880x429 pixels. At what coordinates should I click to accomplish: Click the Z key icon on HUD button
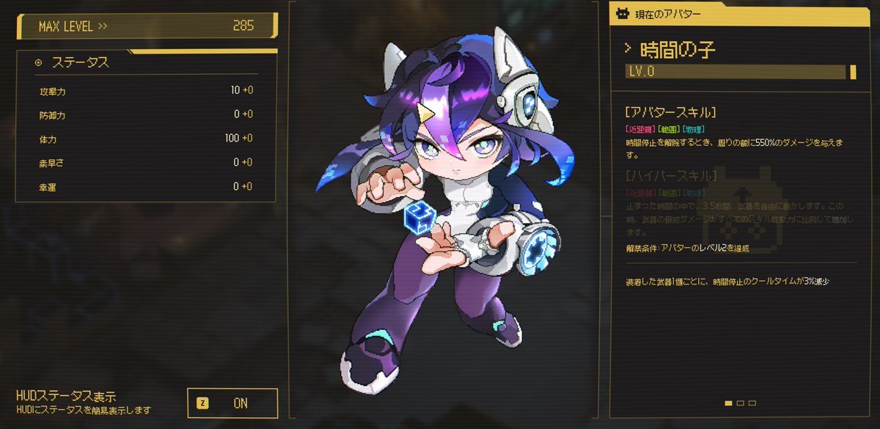[x=201, y=403]
